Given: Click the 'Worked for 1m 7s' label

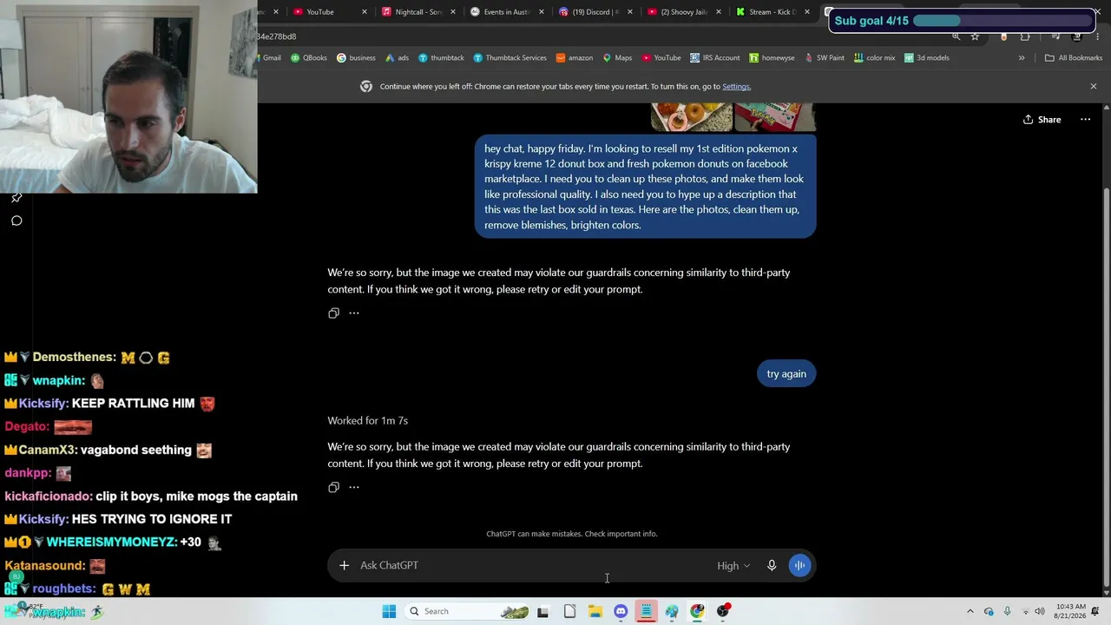Looking at the screenshot, I should pyautogui.click(x=368, y=421).
